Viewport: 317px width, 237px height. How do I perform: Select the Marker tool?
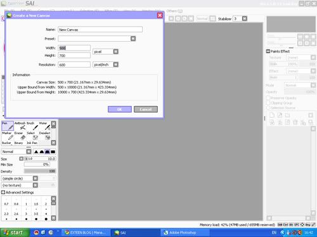pyautogui.click(x=8, y=136)
